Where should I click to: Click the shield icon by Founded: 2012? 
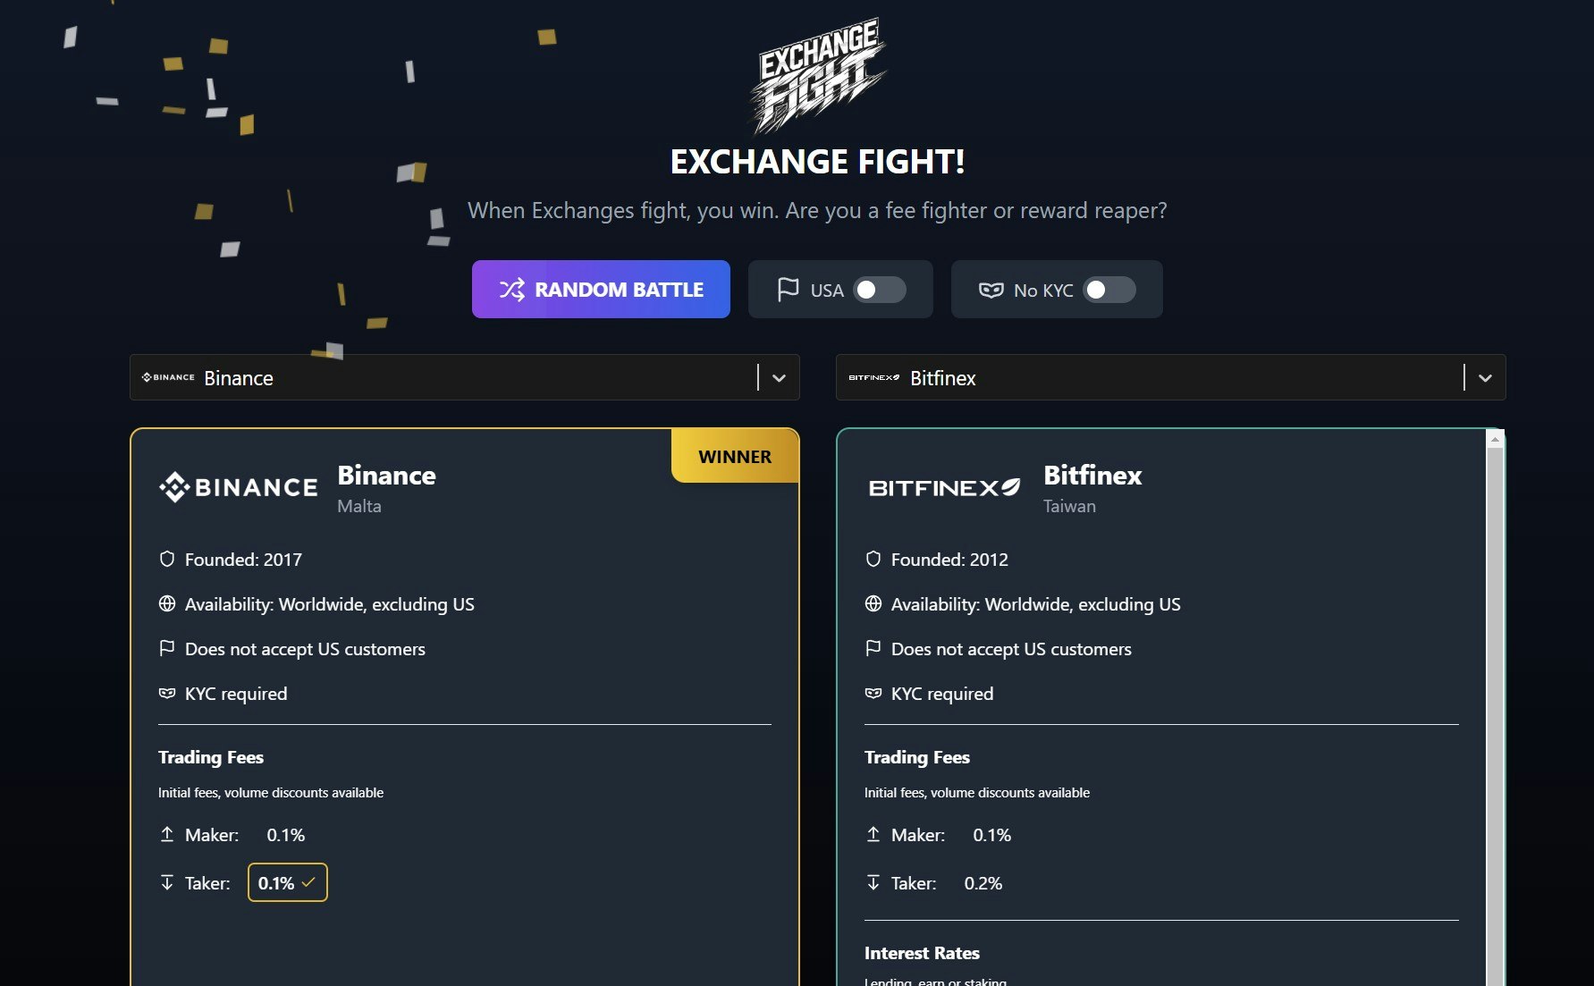pyautogui.click(x=873, y=559)
